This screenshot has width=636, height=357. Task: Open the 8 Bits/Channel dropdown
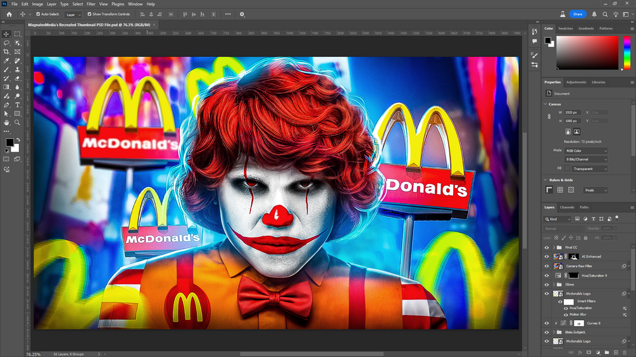click(586, 159)
